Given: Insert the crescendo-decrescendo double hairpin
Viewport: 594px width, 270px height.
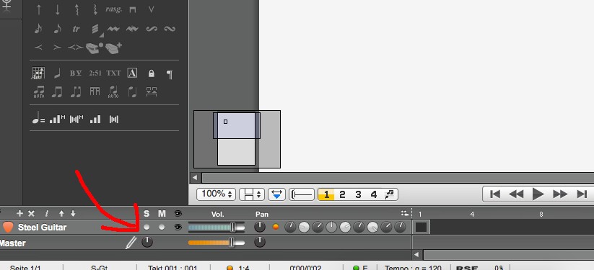Looking at the screenshot, I should 76,48.
